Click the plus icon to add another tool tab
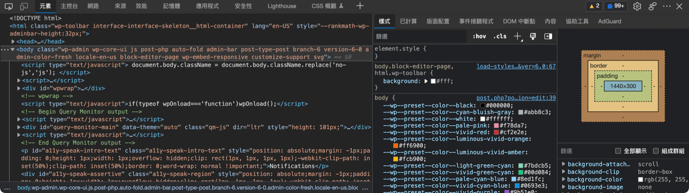This screenshot has height=193, width=689. click(360, 6)
